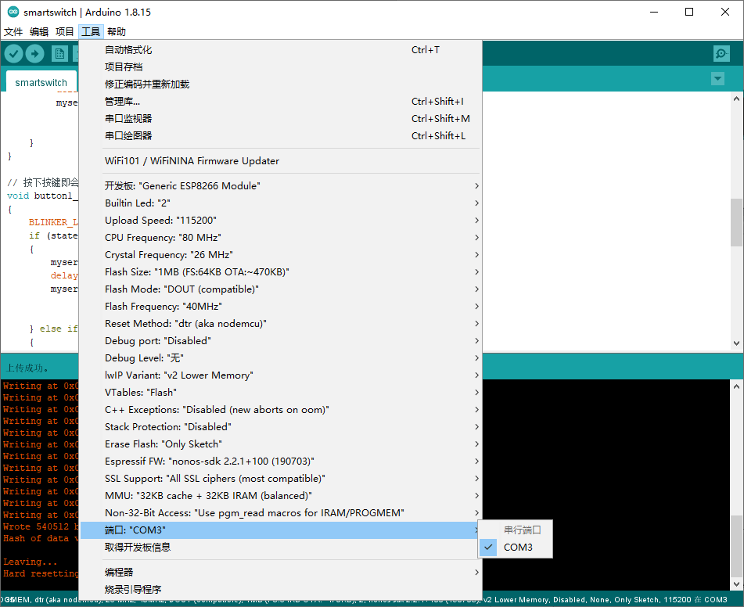Click the code editor scrollbar up arrow

[x=736, y=99]
